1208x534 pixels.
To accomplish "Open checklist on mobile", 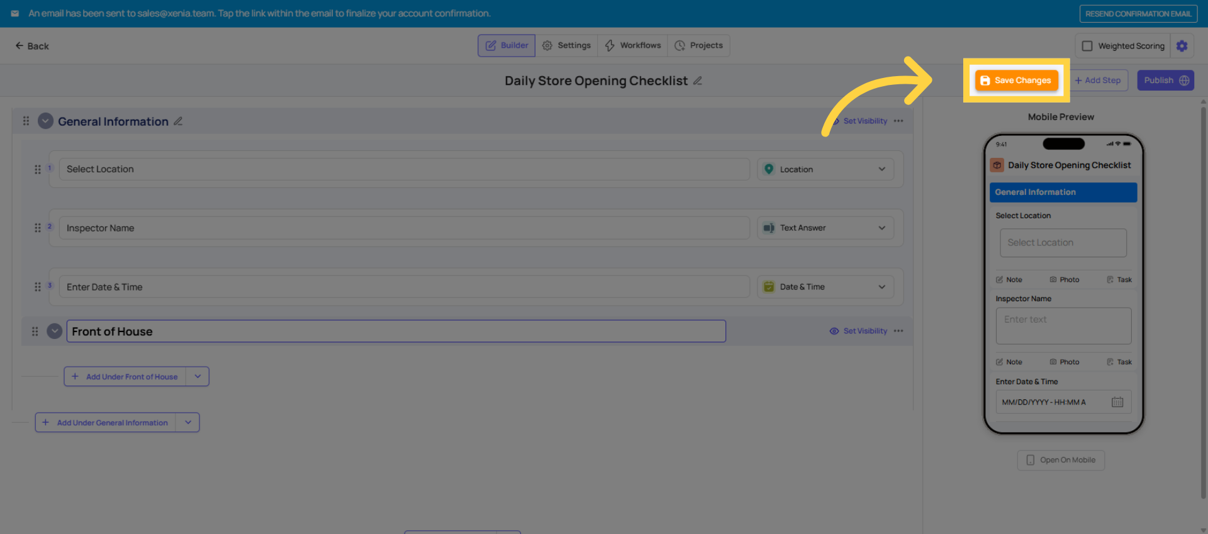I will click(x=1061, y=460).
